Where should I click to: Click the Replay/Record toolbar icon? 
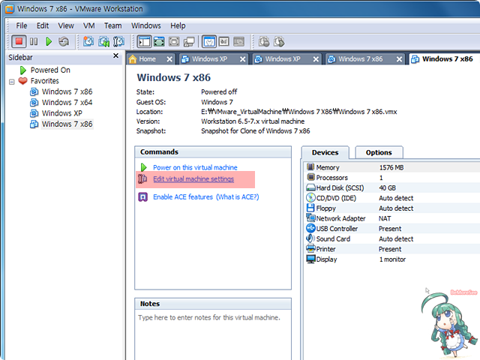click(x=279, y=41)
